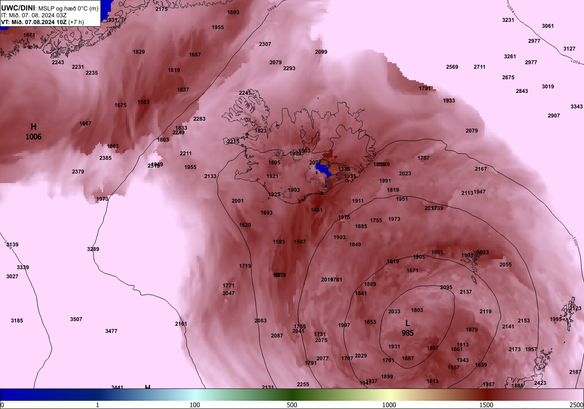Click the value 2033 near the low center
This screenshot has height=409, width=584.
pos(394,312)
